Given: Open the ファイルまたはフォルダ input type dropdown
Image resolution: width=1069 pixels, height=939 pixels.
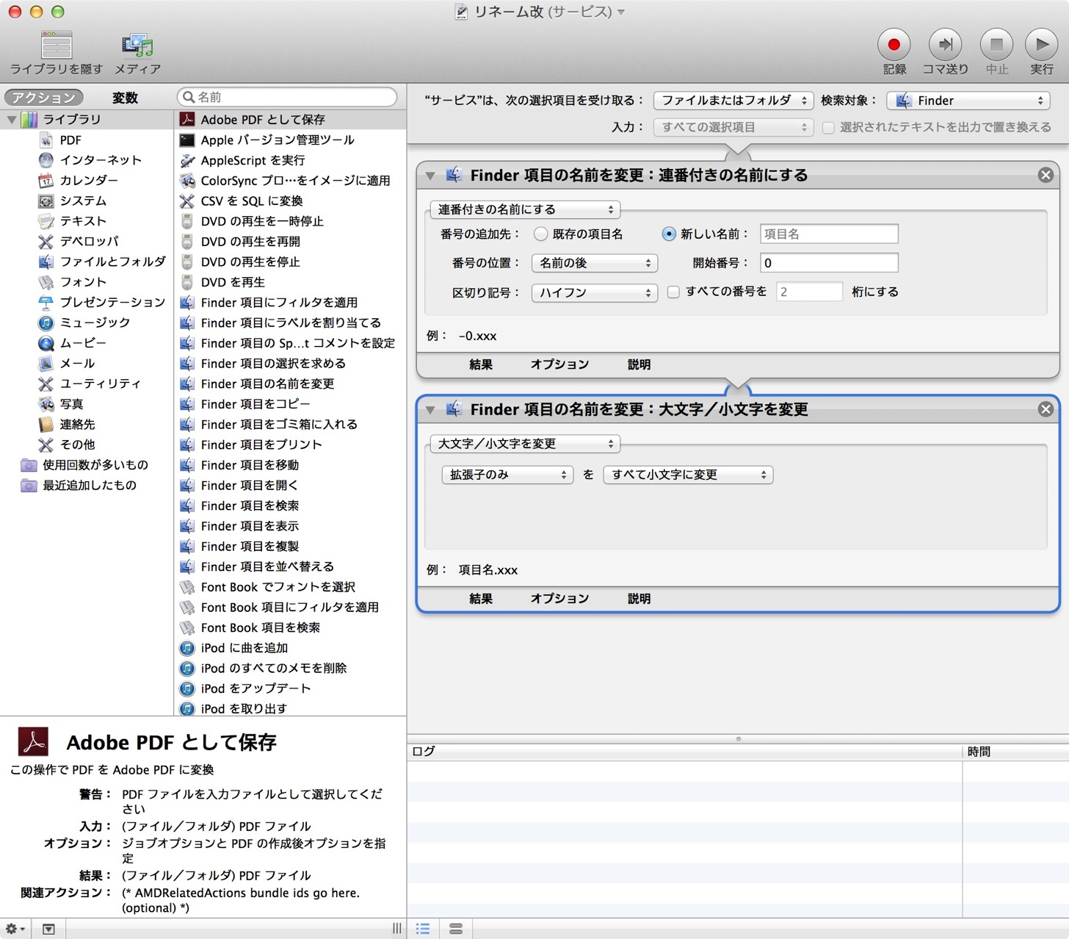Looking at the screenshot, I should (x=734, y=101).
